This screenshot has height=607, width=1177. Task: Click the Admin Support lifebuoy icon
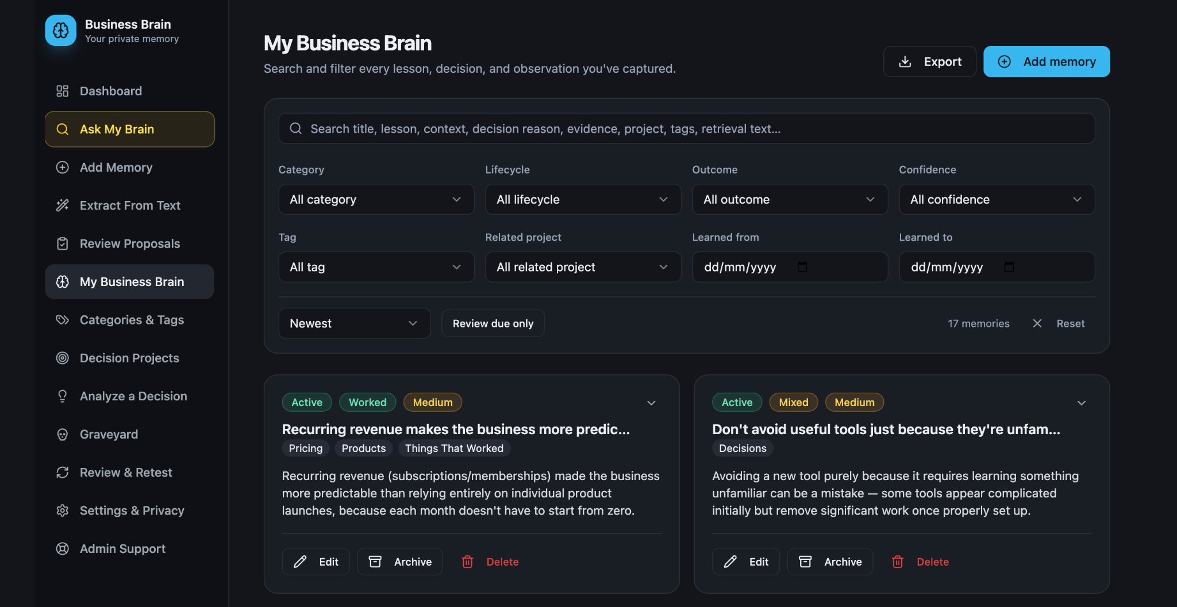(62, 548)
